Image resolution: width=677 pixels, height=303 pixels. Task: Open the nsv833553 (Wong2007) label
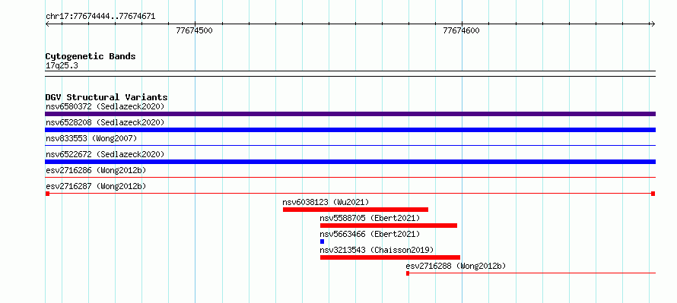[91, 138]
